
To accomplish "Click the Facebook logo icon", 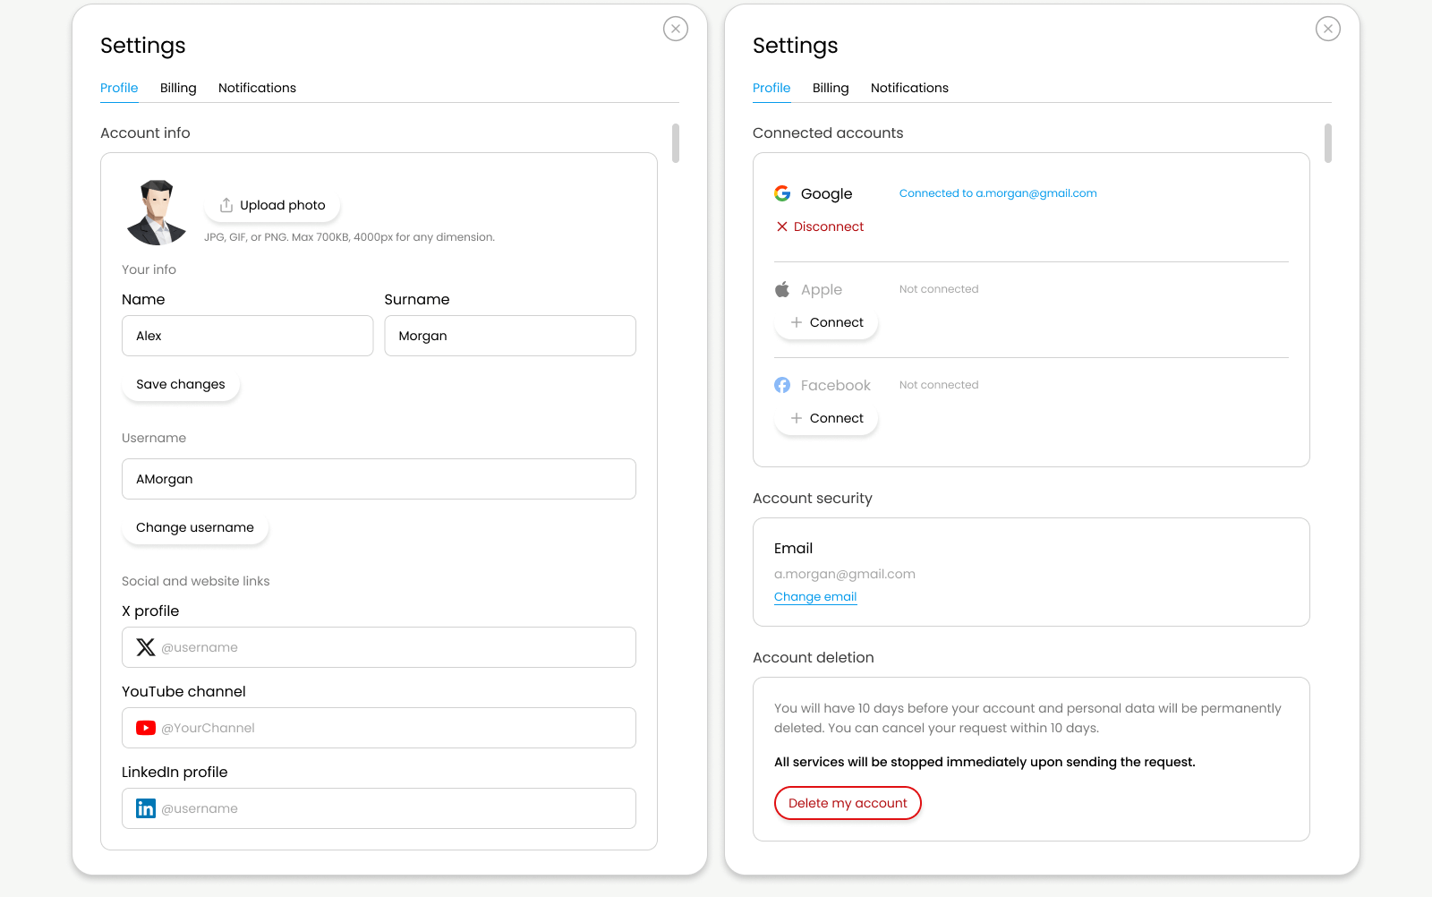I will (782, 385).
